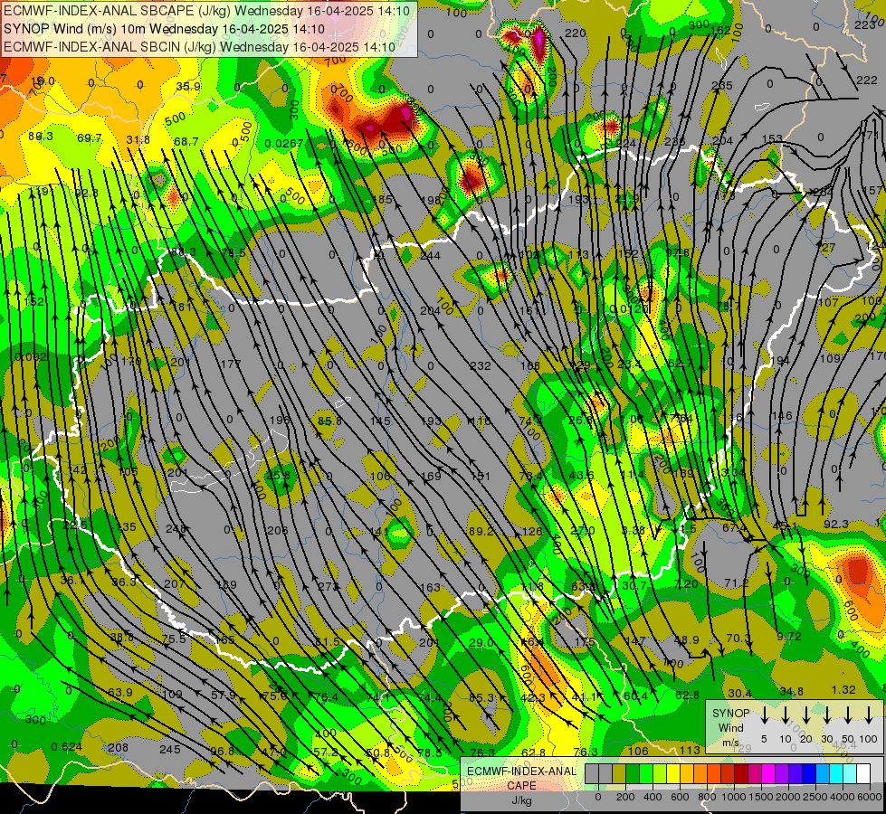Click the 30 m/s wind arrow in legend
This screenshot has width=886, height=814.
pyautogui.click(x=827, y=714)
